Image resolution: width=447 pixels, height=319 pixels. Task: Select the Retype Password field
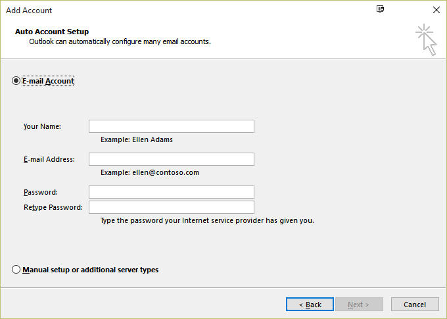tap(172, 207)
